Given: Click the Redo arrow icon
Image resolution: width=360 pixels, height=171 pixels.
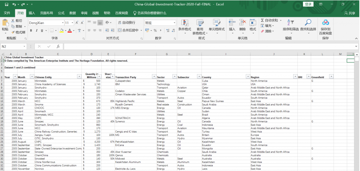Looking at the screenshot, I should pyautogui.click(x=23, y=4).
